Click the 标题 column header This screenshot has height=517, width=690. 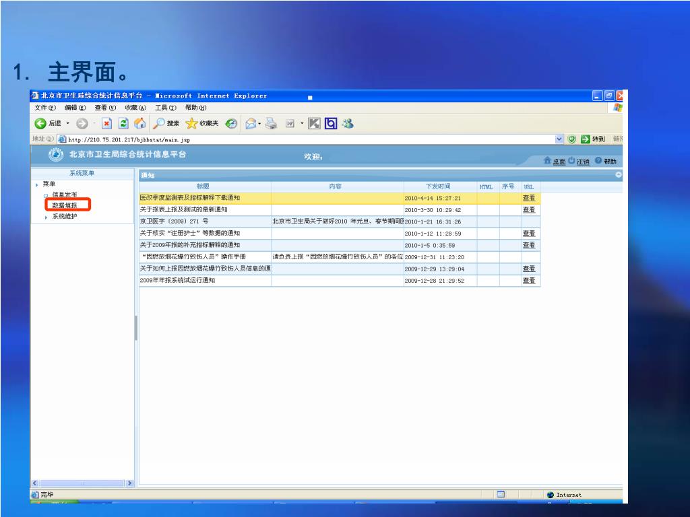point(205,186)
